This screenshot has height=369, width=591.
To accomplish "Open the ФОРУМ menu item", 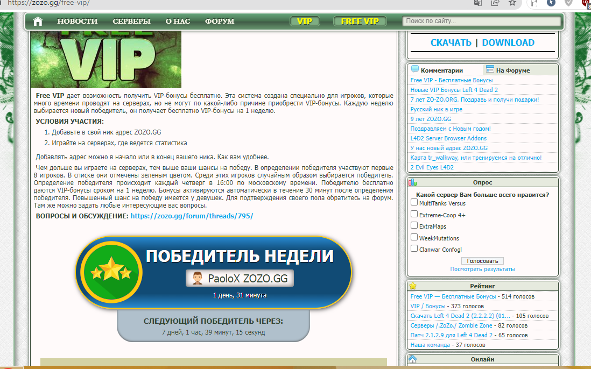I will pyautogui.click(x=220, y=22).
